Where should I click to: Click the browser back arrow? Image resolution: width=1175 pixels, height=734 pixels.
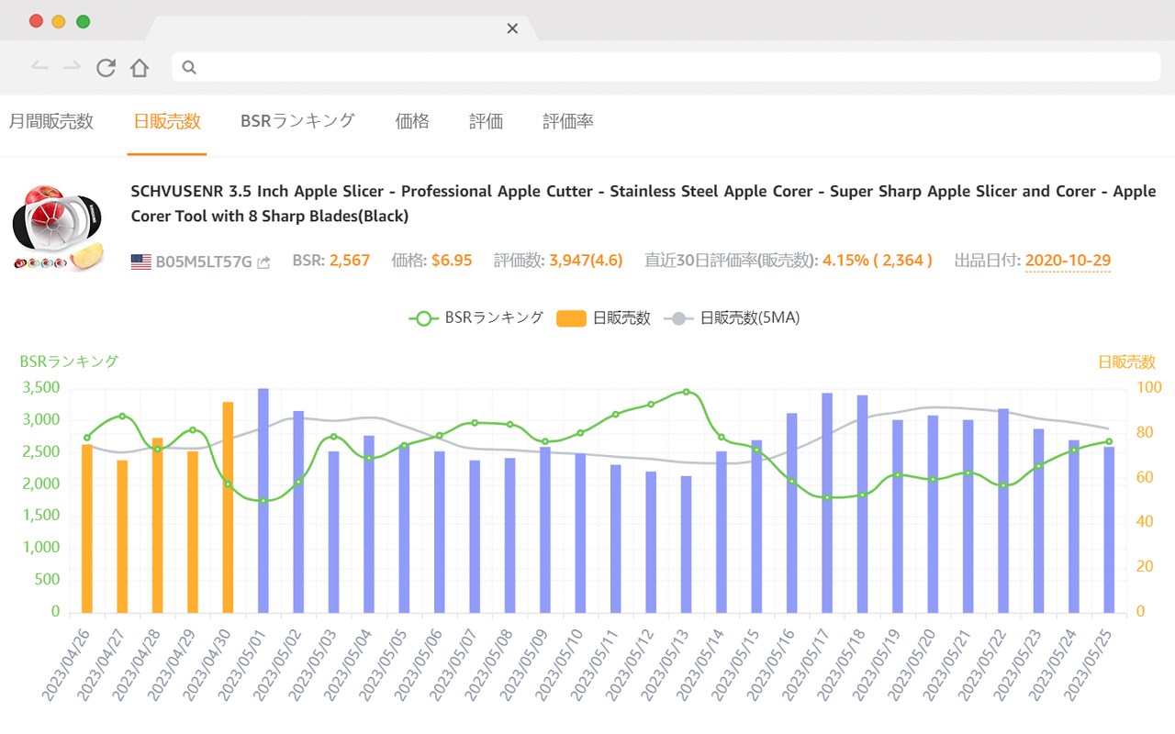pyautogui.click(x=39, y=67)
